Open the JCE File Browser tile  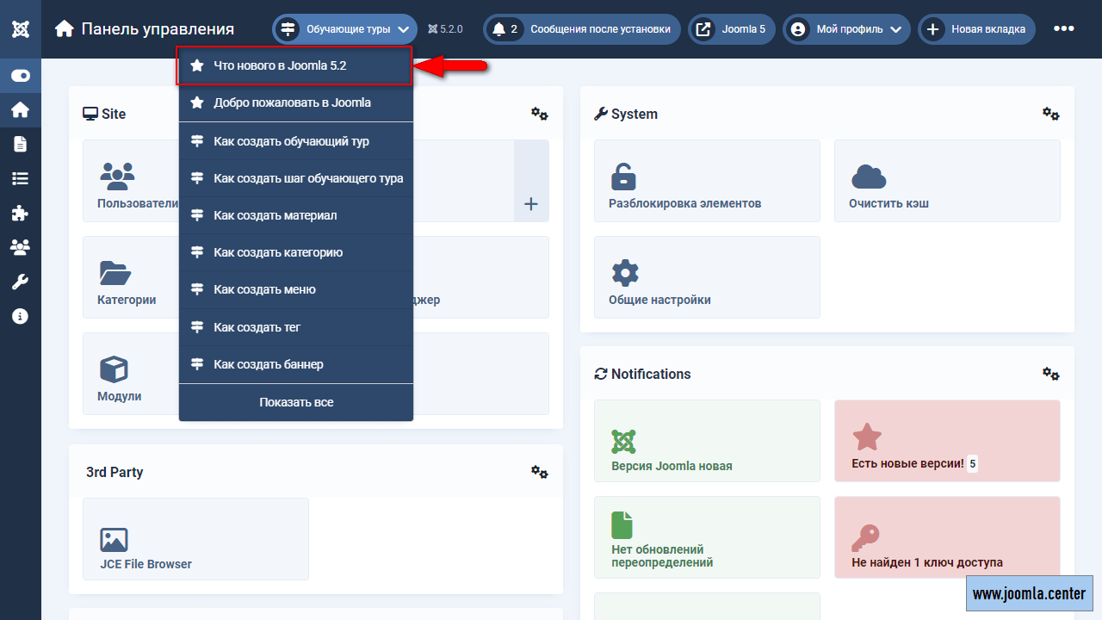tap(195, 539)
